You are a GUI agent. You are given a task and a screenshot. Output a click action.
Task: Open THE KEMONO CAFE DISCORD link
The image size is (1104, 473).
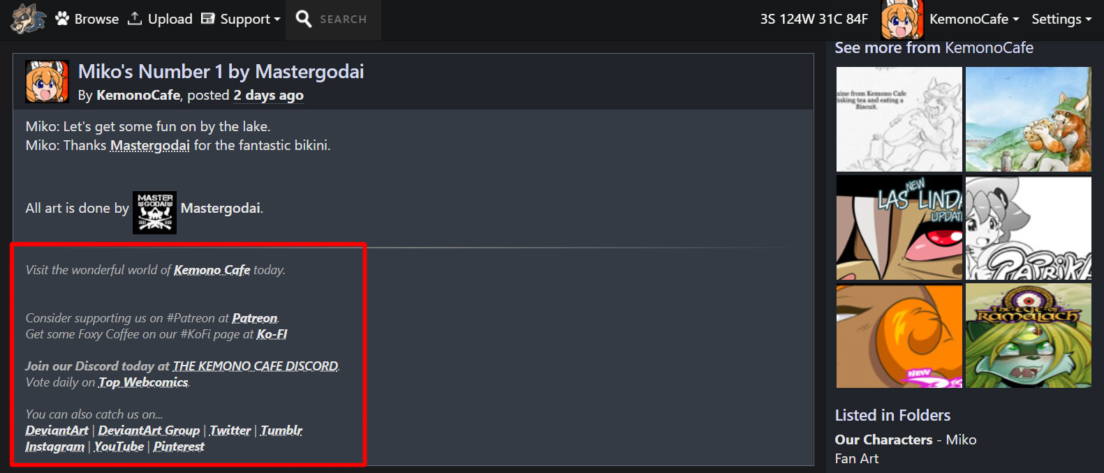pyautogui.click(x=256, y=366)
